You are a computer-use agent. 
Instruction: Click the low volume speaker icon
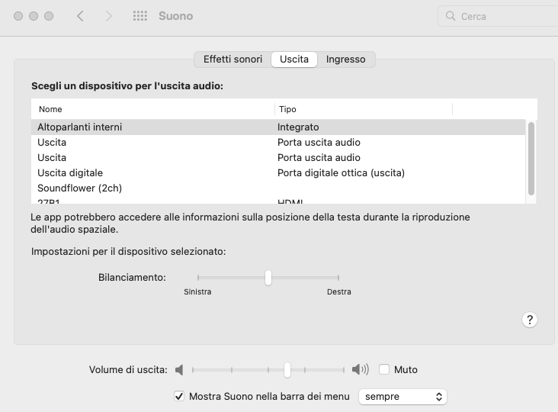[x=179, y=369]
